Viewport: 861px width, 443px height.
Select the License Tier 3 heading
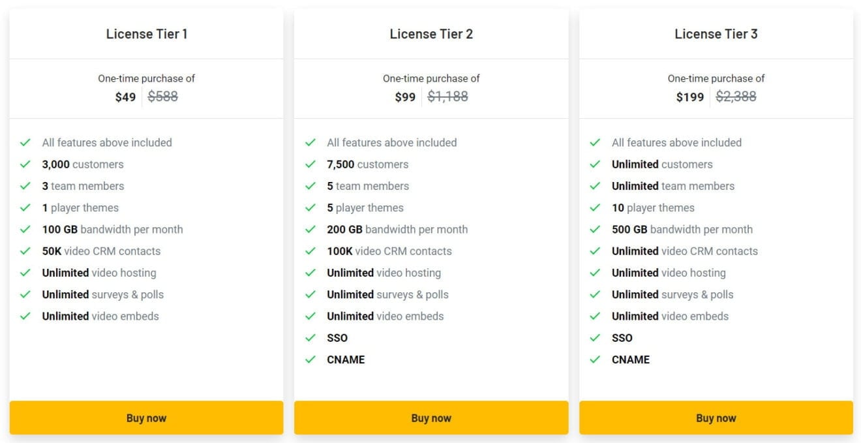(x=716, y=34)
